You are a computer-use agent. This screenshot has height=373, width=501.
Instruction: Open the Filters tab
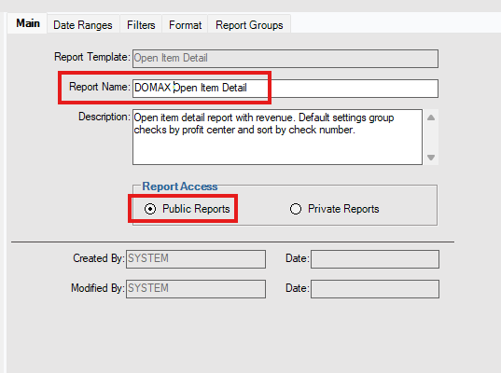tap(141, 25)
